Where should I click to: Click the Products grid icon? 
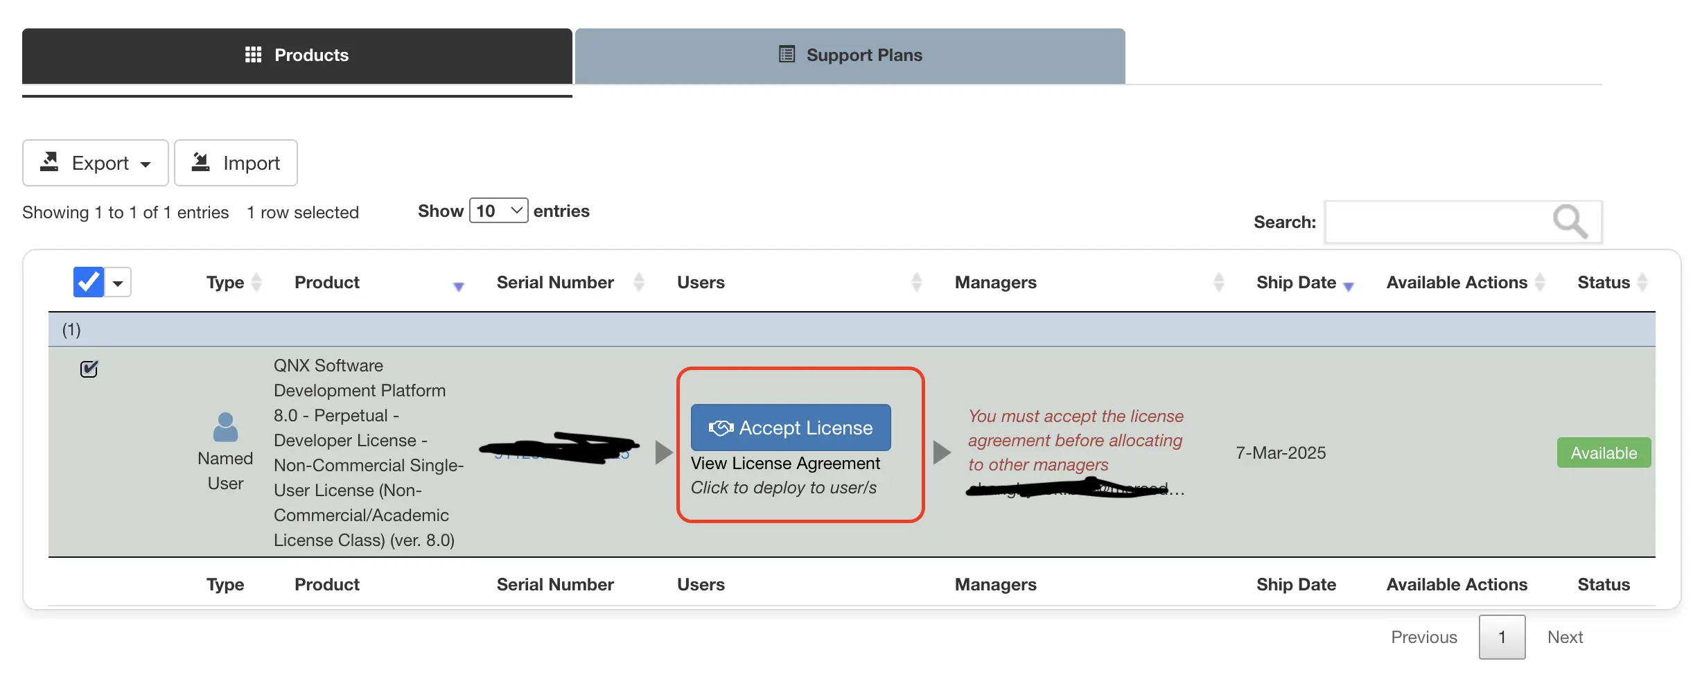pyautogui.click(x=254, y=55)
